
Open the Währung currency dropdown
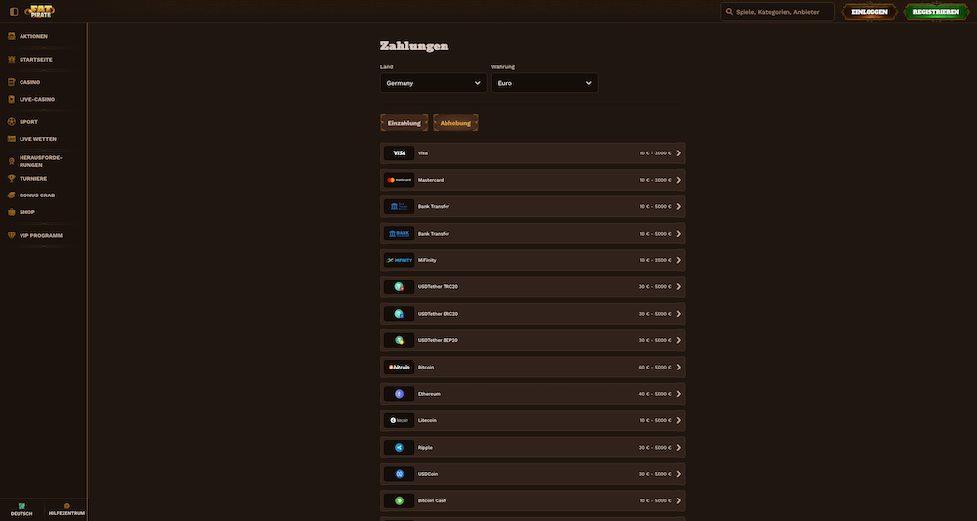coord(544,83)
